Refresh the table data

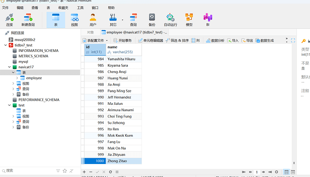coord(111,172)
